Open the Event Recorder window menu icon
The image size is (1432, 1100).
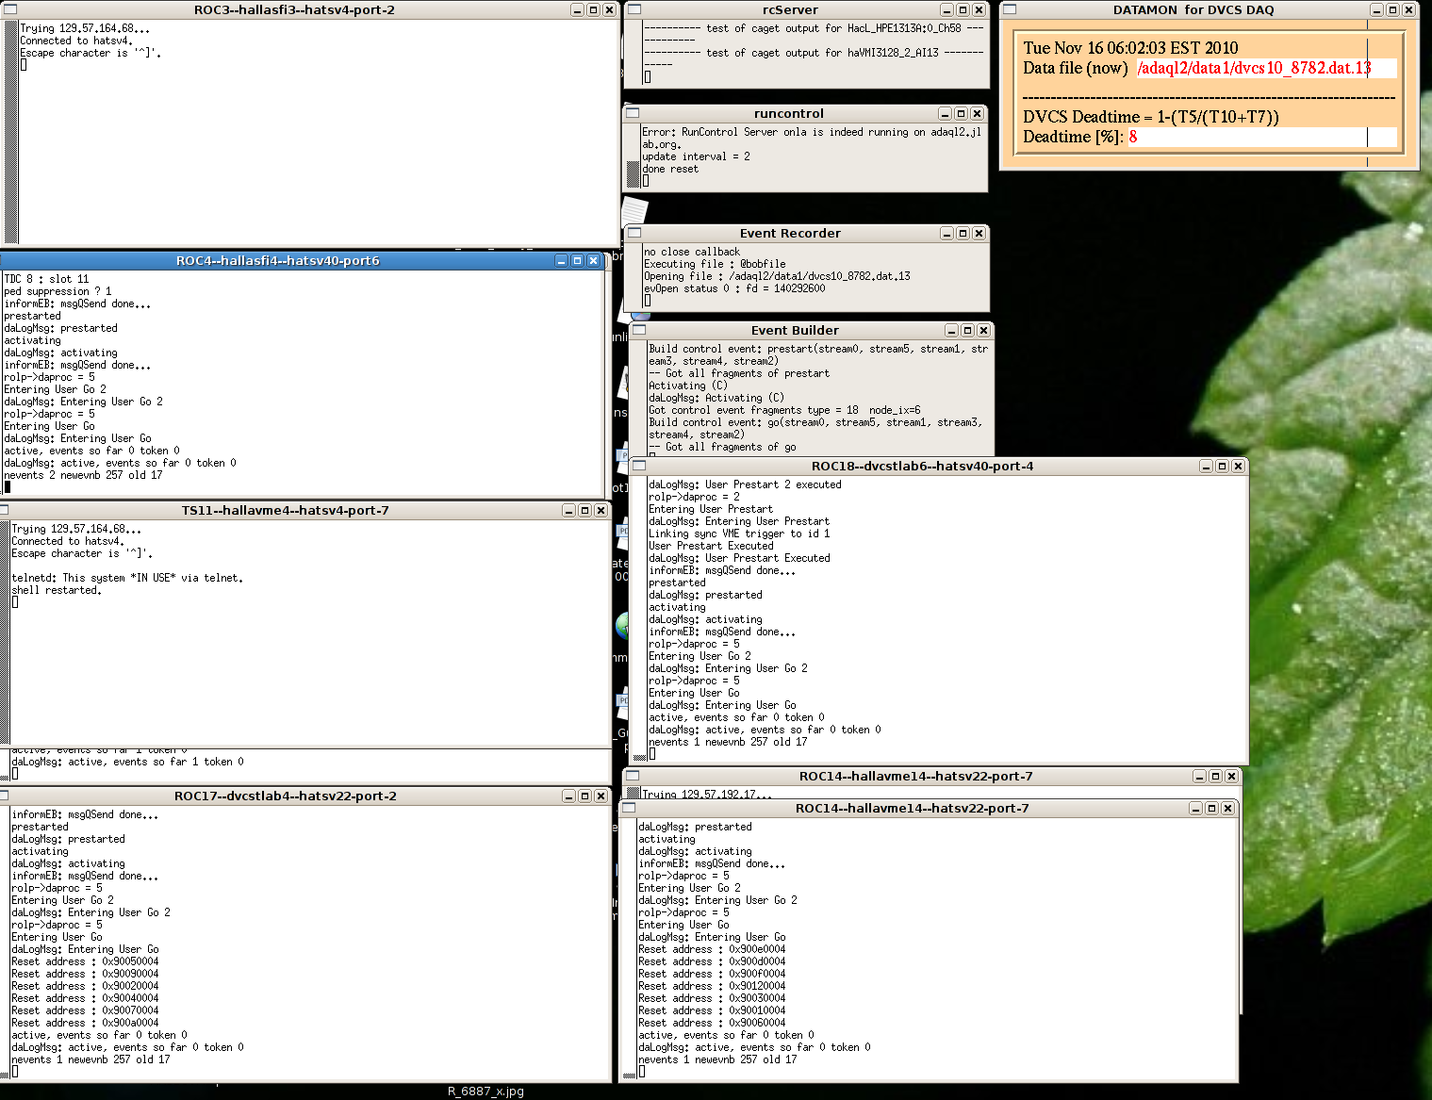(x=634, y=233)
